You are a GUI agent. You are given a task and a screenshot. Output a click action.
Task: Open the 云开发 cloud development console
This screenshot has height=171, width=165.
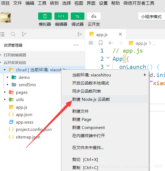point(94,16)
